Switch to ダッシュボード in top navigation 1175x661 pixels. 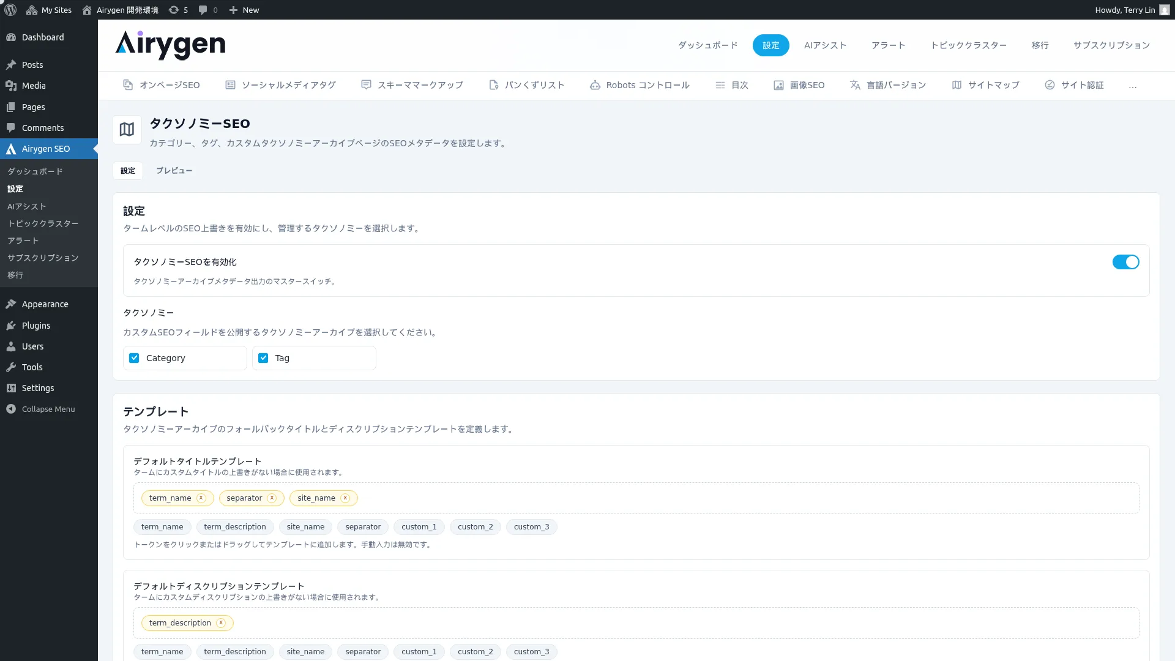tap(707, 45)
